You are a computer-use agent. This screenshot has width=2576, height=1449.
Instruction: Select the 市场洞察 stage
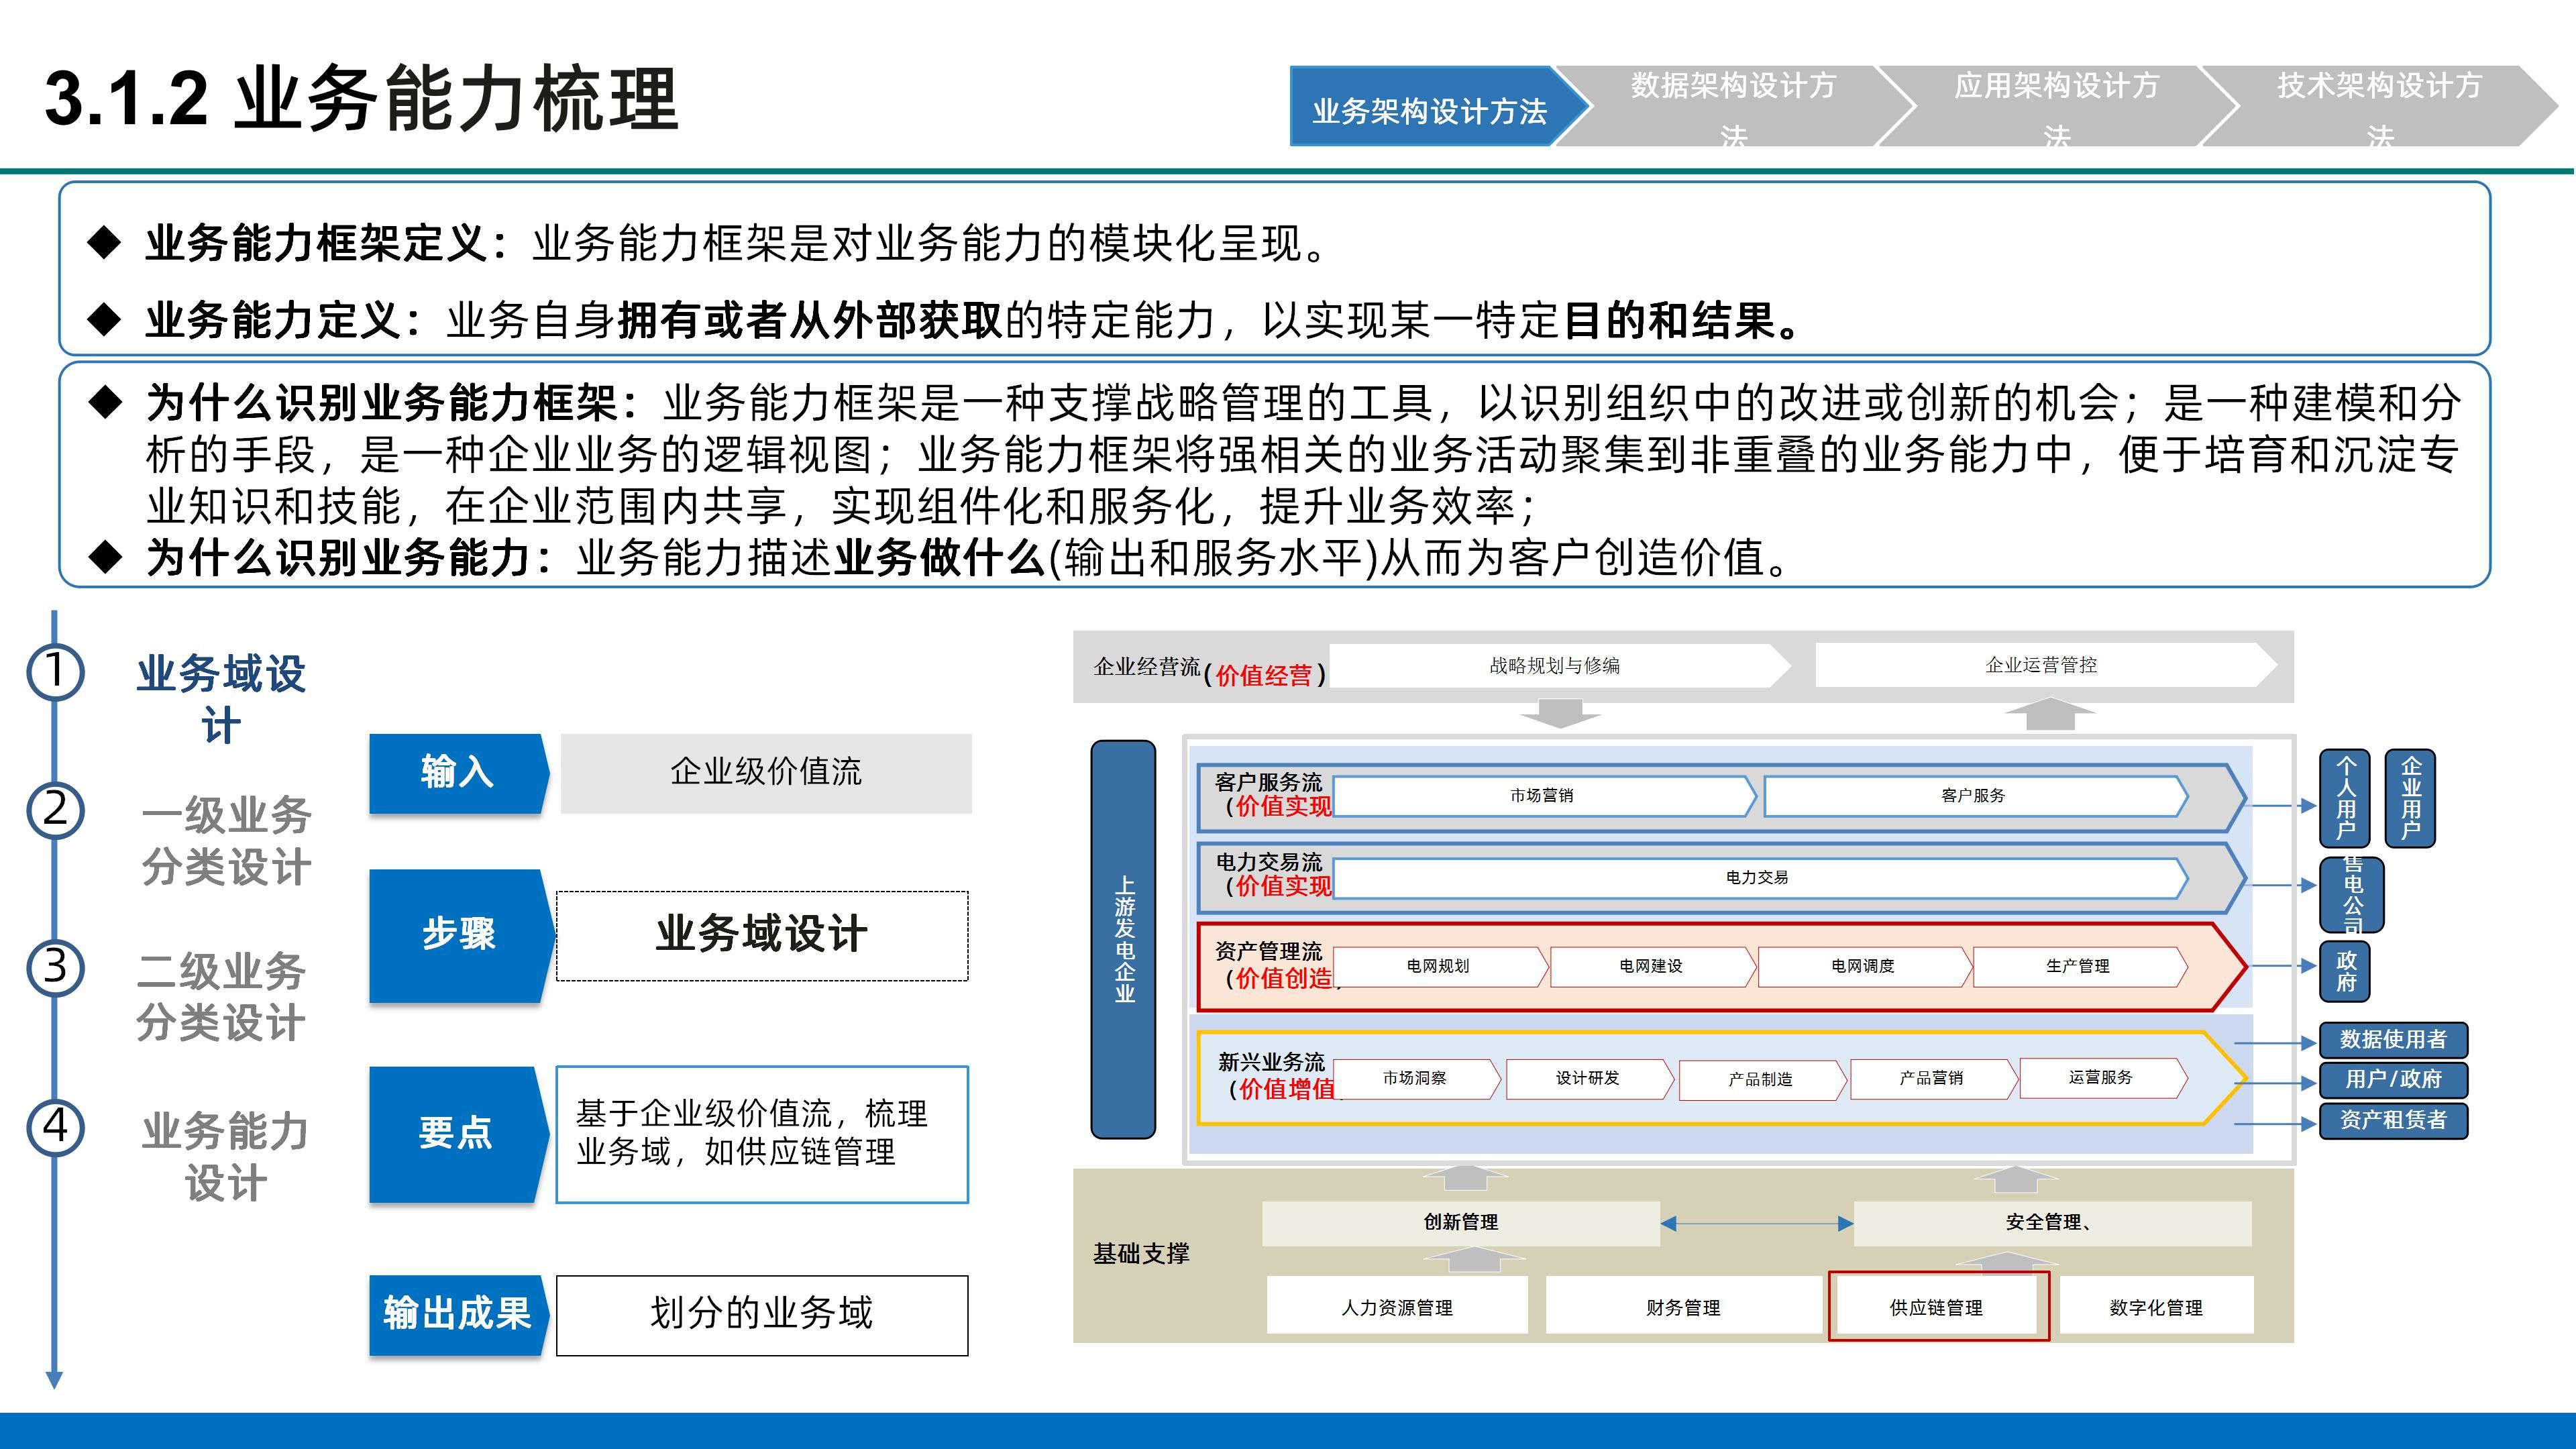(1416, 1078)
